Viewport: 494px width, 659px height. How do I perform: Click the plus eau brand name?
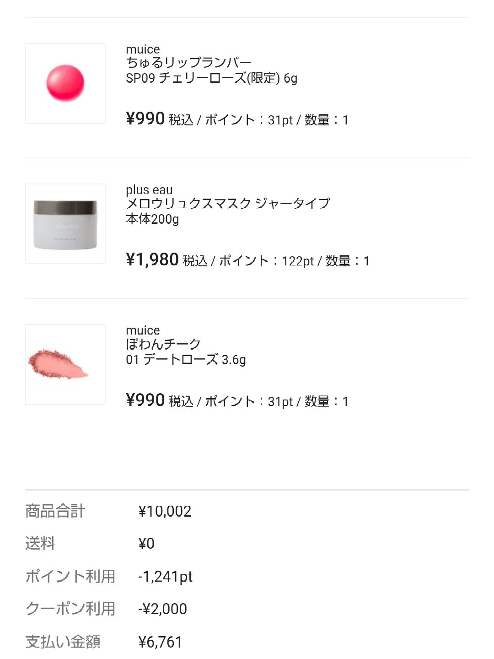coord(149,190)
